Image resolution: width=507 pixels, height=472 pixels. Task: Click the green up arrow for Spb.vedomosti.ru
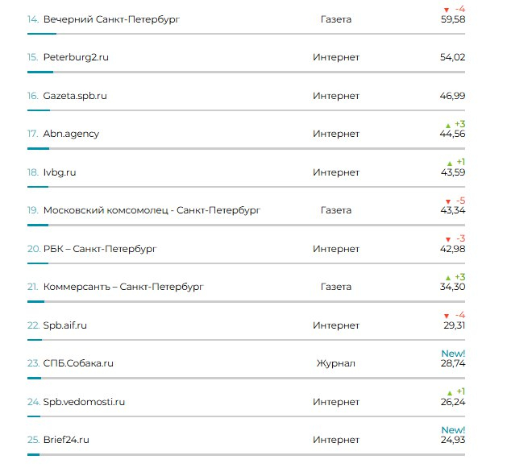tap(450, 393)
